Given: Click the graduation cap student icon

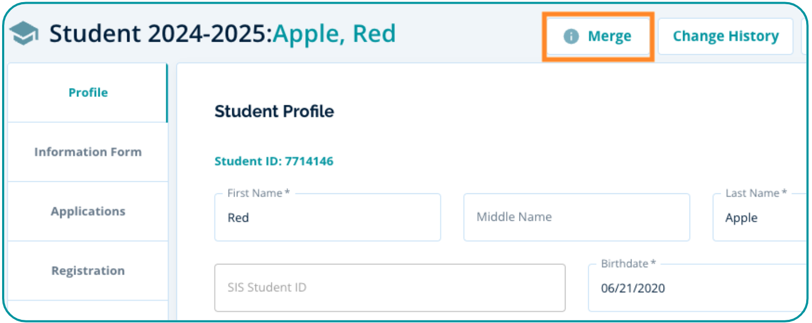Looking at the screenshot, I should point(24,34).
